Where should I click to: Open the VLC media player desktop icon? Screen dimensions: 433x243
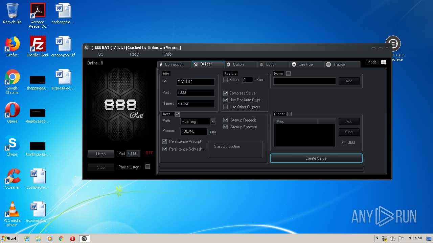[x=12, y=214]
